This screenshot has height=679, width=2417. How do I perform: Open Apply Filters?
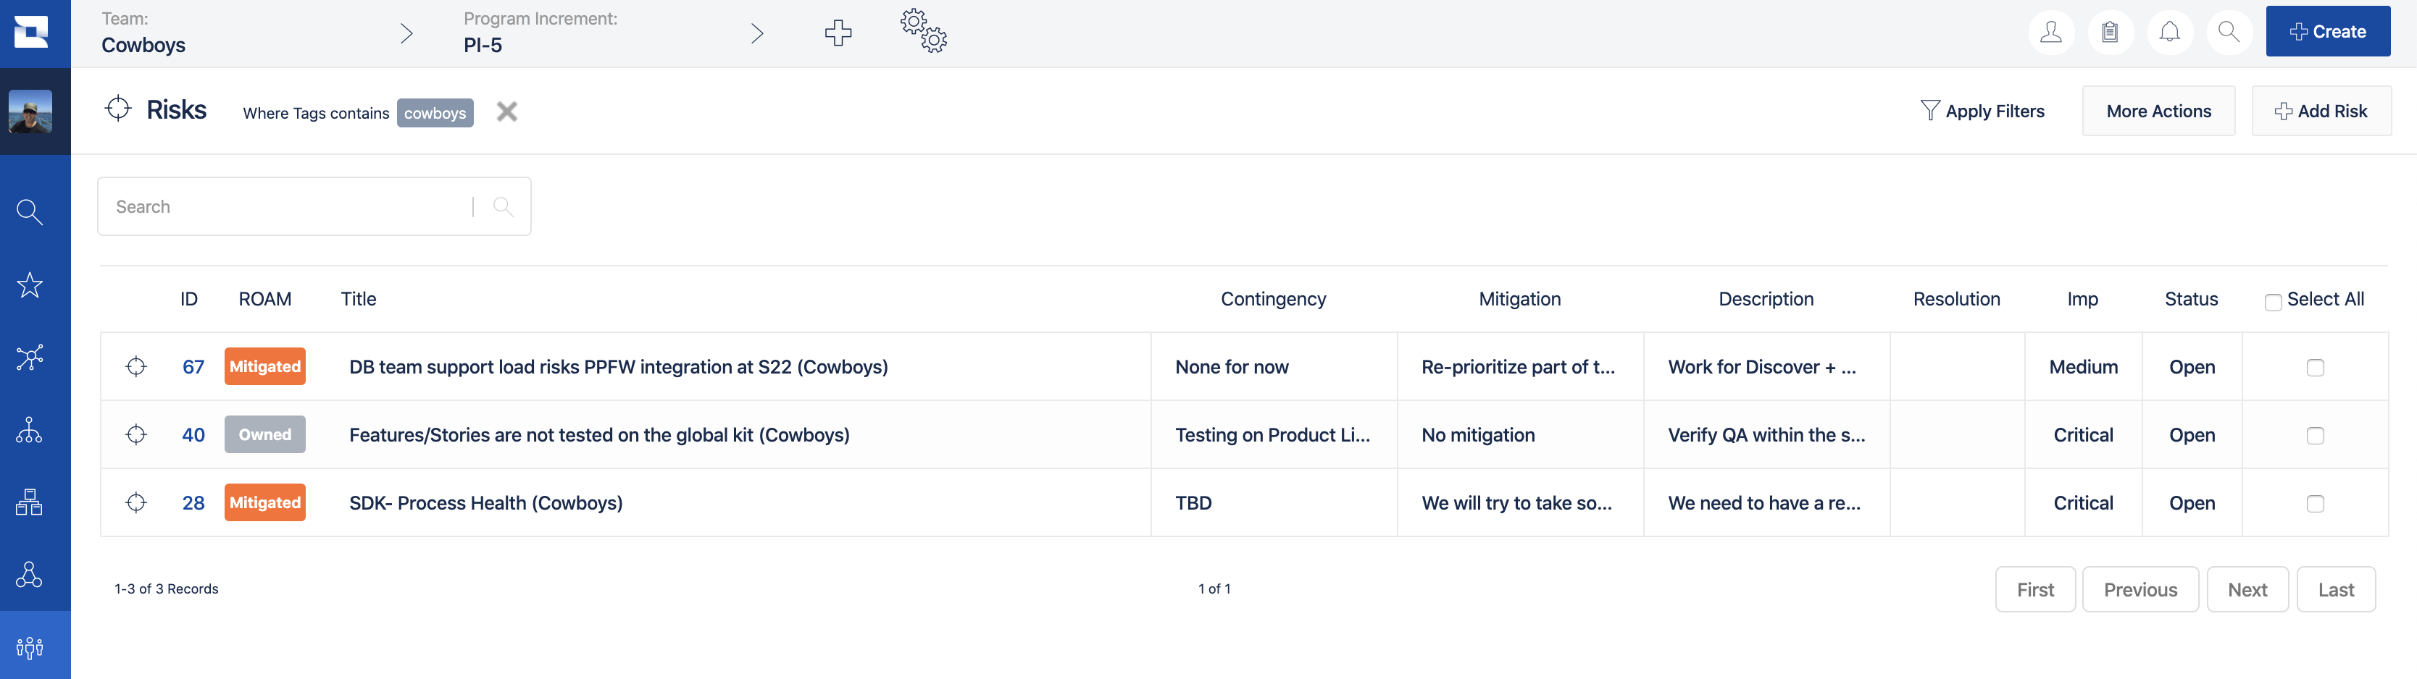[1982, 111]
